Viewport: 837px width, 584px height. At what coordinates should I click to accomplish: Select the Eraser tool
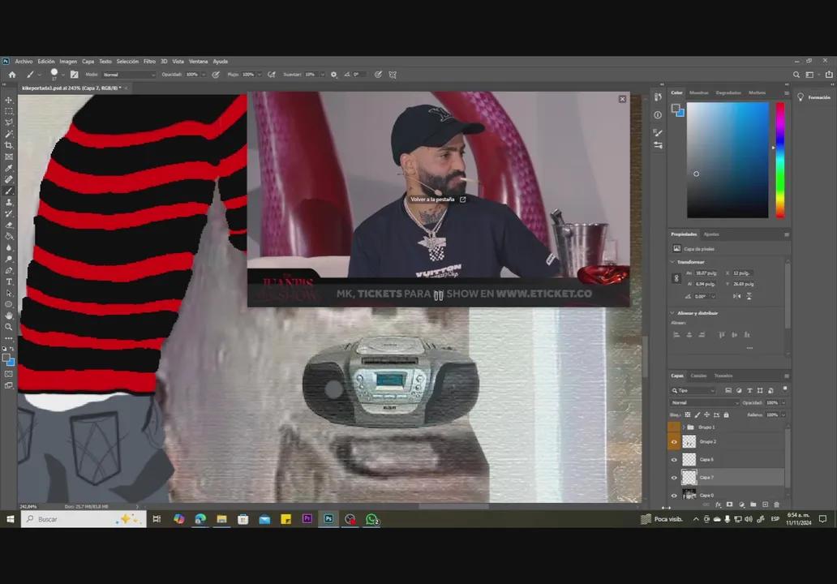[x=9, y=225]
